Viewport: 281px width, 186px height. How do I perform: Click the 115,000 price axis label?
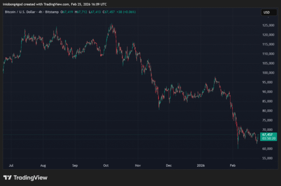point(268,44)
